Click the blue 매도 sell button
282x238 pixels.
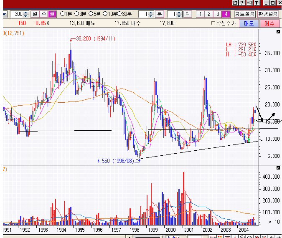pos(249,23)
